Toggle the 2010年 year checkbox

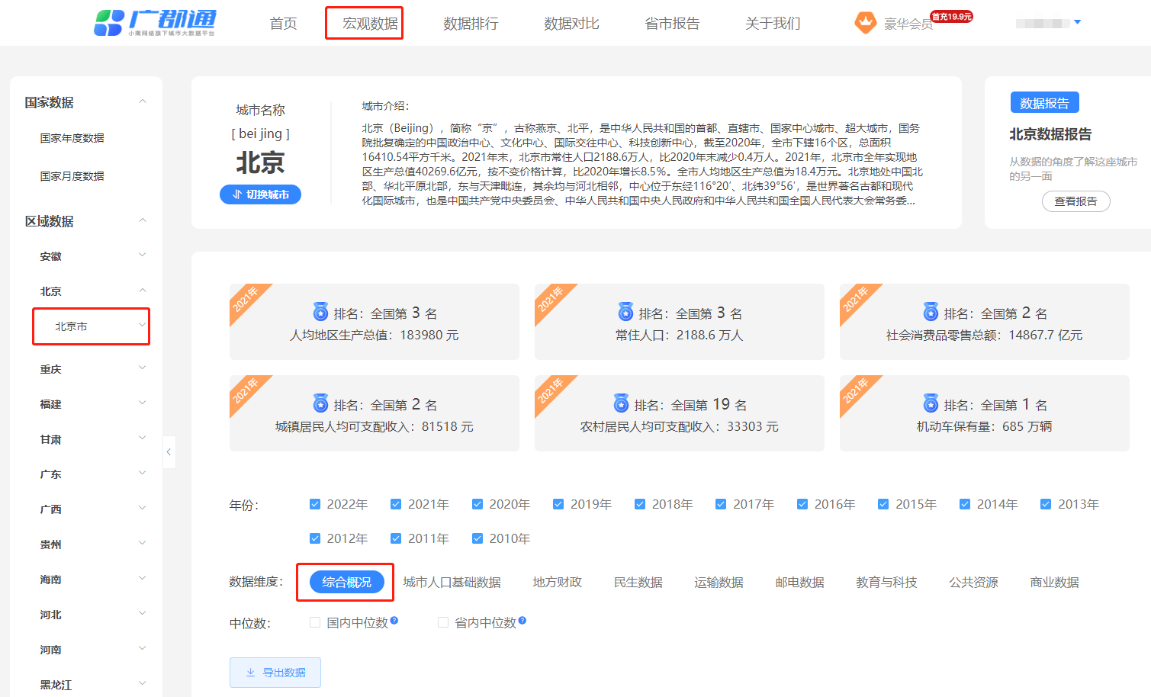tap(477, 538)
